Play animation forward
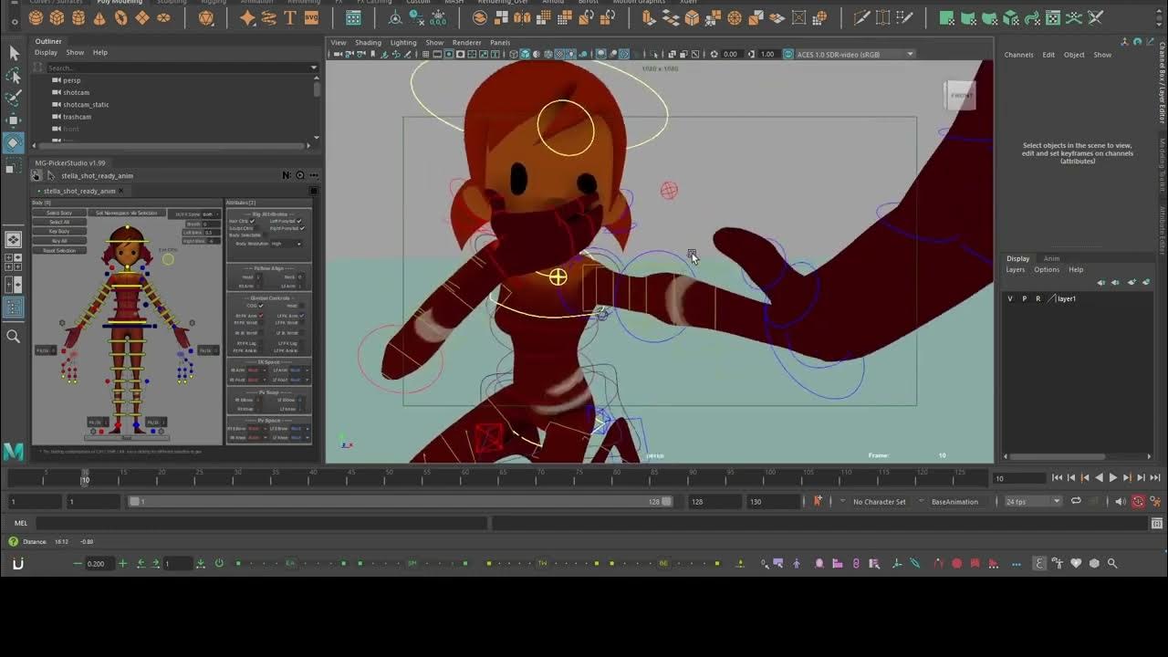The image size is (1168, 657). (x=1112, y=477)
